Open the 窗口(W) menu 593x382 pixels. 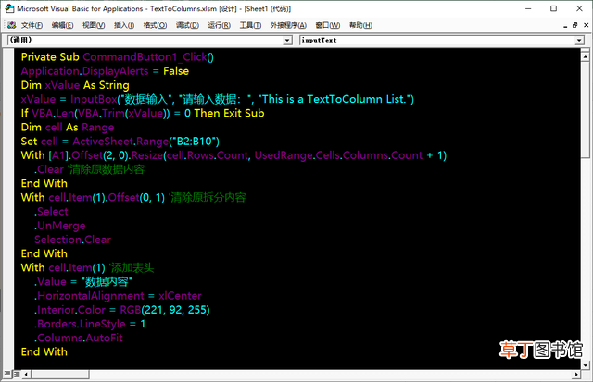pos(328,25)
